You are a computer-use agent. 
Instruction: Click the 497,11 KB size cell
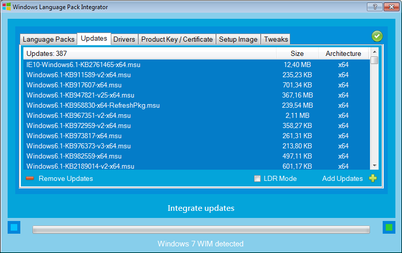(297, 156)
